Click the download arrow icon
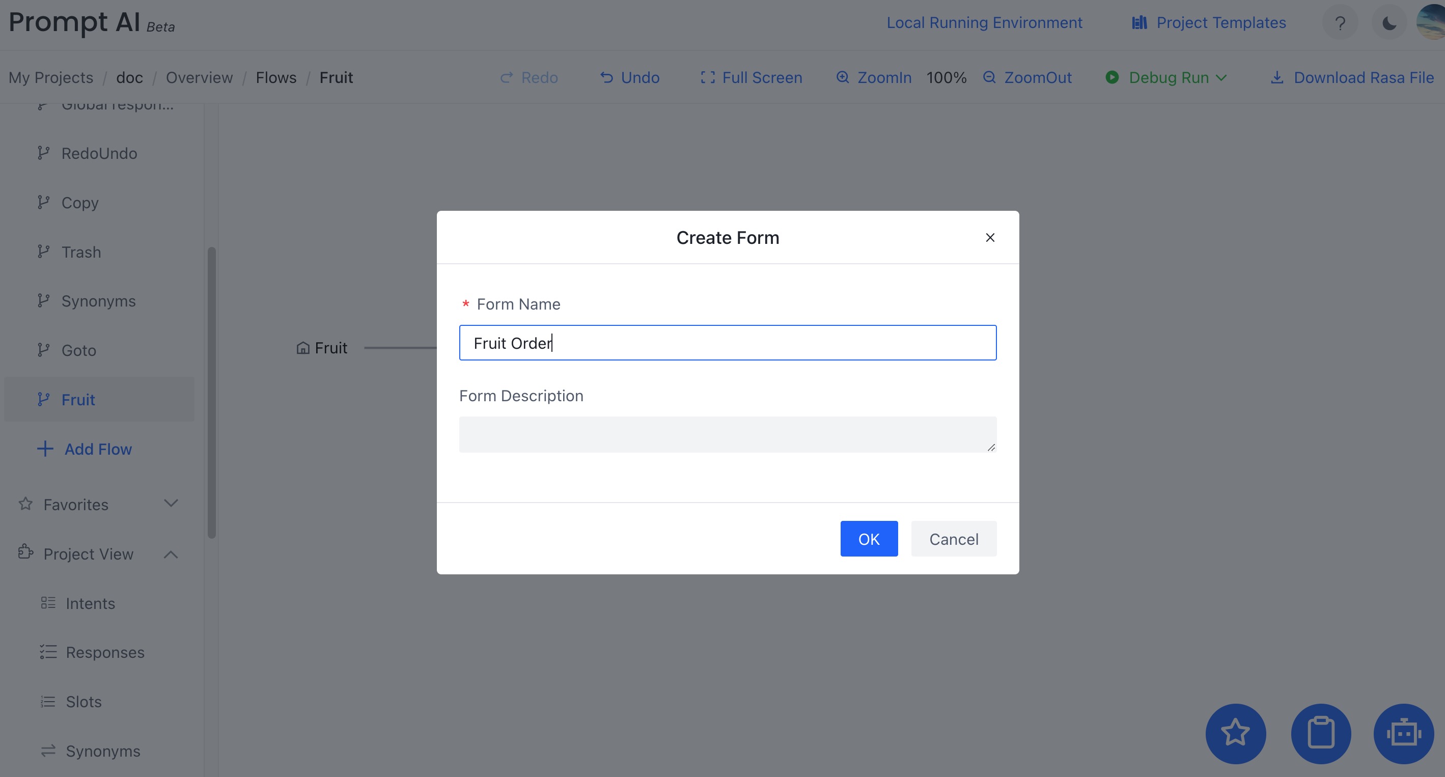This screenshot has width=1445, height=777. pos(1277,77)
